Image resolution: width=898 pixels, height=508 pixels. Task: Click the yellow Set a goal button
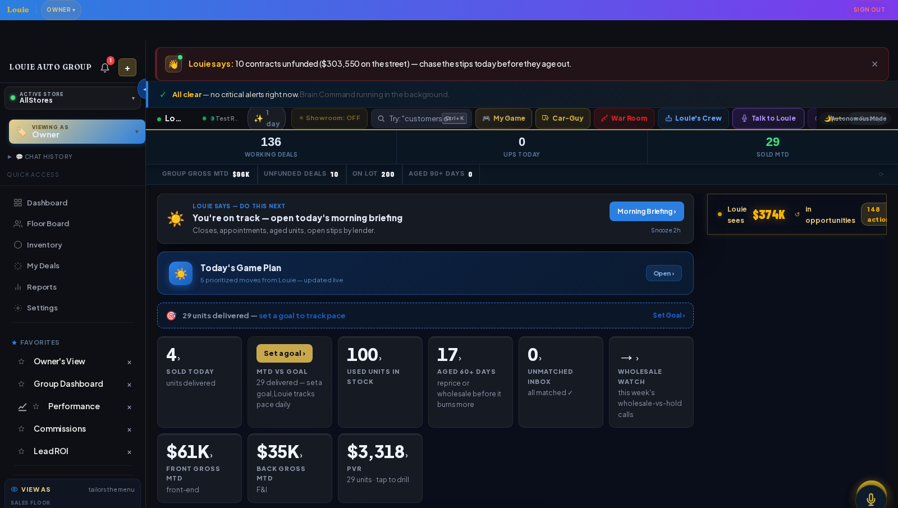[x=285, y=353]
